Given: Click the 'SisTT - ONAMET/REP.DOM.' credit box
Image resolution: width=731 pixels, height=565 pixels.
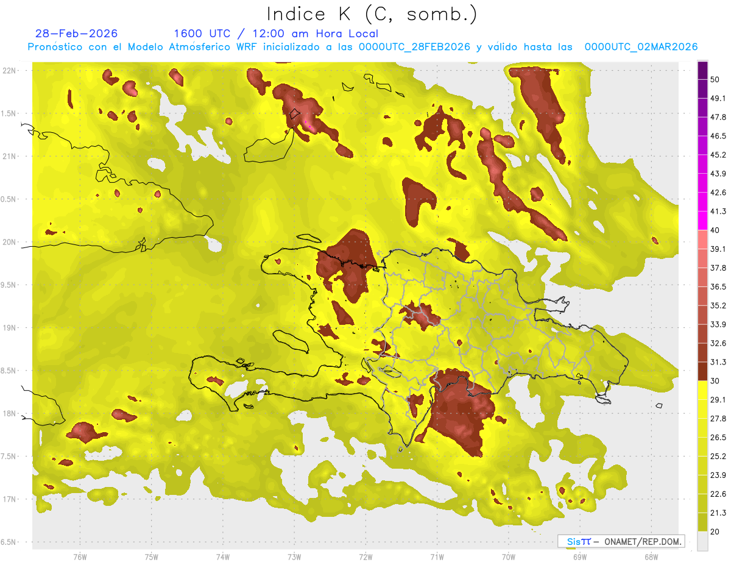Looking at the screenshot, I should click(621, 541).
